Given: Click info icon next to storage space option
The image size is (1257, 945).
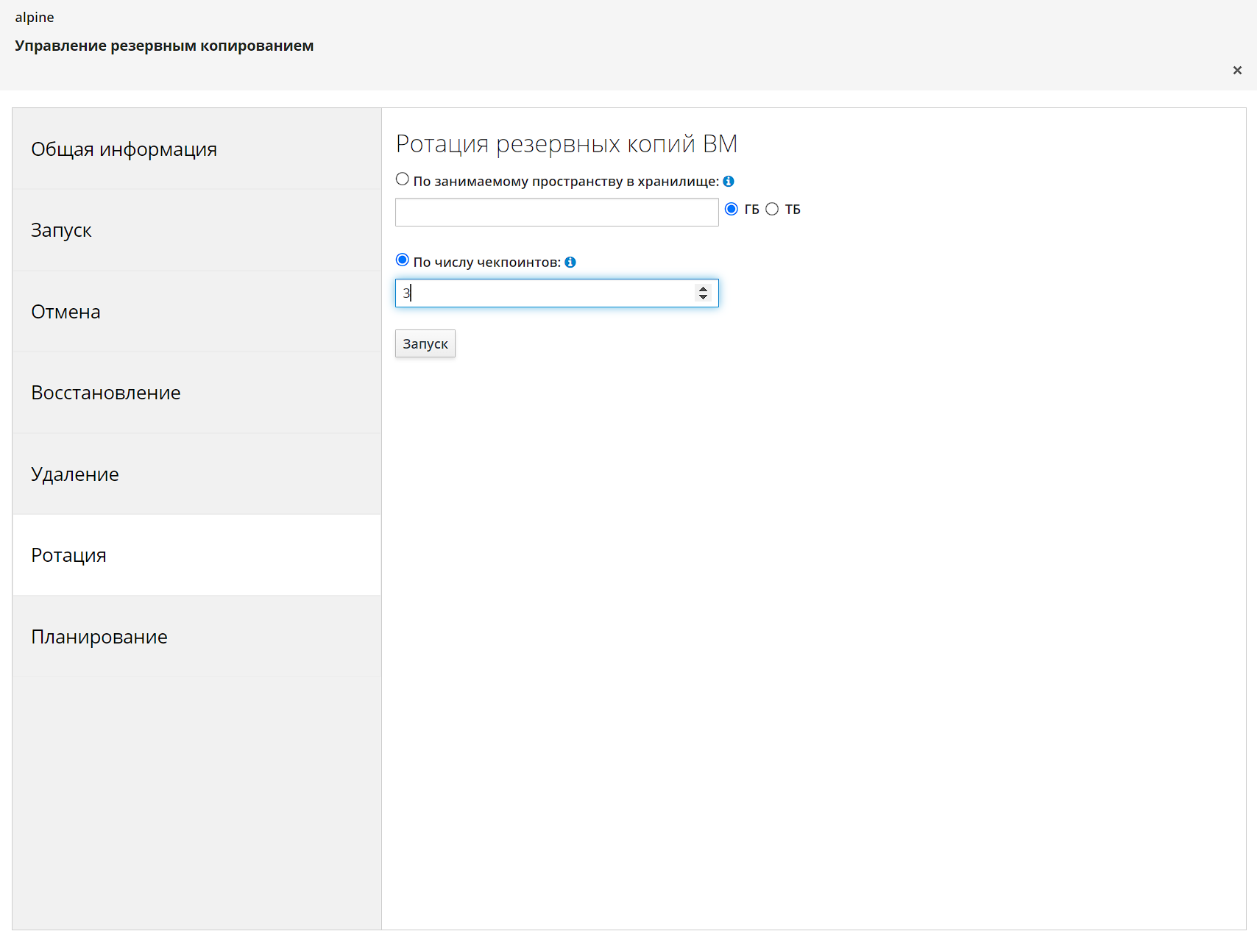Looking at the screenshot, I should (729, 182).
